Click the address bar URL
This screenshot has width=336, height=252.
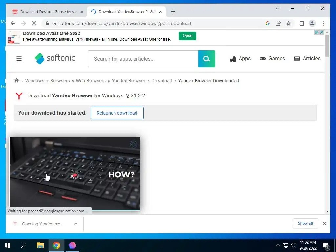click(121, 23)
